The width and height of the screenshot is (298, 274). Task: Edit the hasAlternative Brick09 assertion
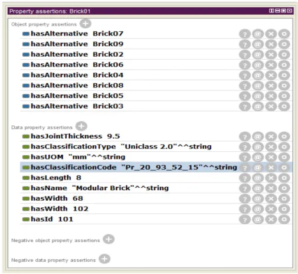point(284,44)
